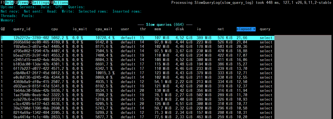The image size is (333, 119).
Task: Click elapsed value 21.04
Action: pyautogui.click(x=242, y=42)
